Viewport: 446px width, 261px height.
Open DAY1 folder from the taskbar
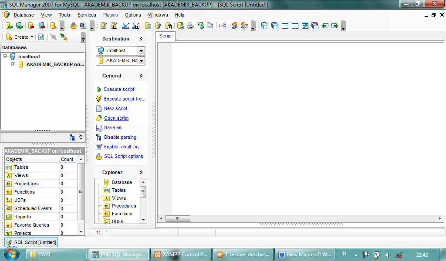click(56, 254)
